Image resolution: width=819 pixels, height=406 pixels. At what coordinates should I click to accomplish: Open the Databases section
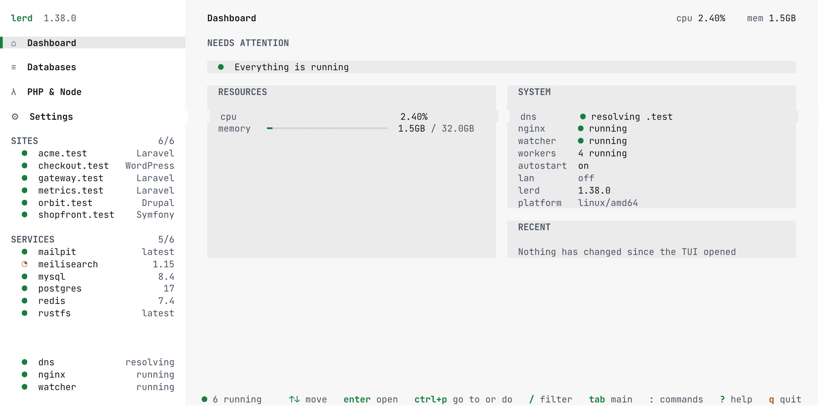(x=92, y=67)
